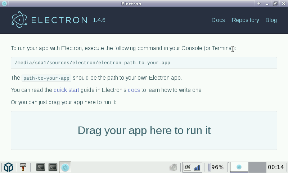Open the start menu cube icon
The width and height of the screenshot is (288, 173).
click(8, 167)
